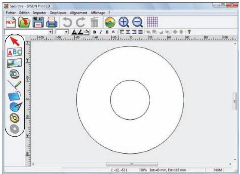Screen dimensions: 240x174
Task: Toggle bold formatting
Action: tap(95, 32)
